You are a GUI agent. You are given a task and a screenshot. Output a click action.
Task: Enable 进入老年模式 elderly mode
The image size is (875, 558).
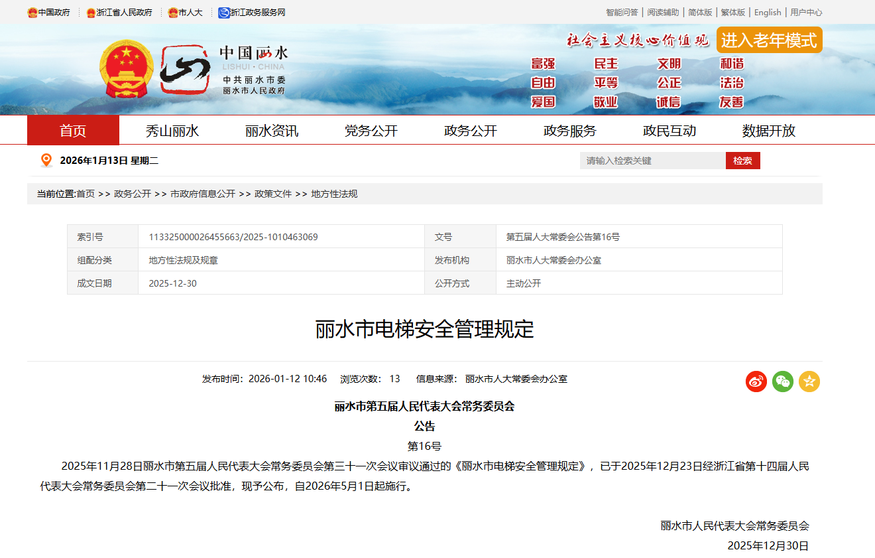point(769,40)
